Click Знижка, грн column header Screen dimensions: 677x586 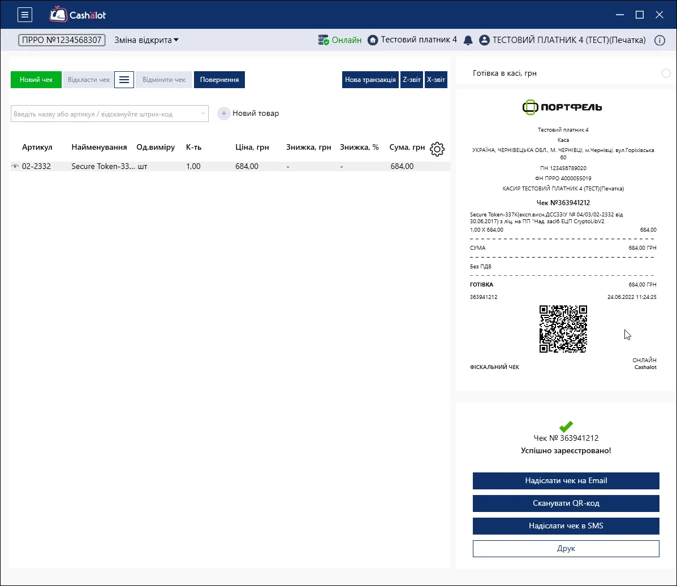tap(309, 147)
